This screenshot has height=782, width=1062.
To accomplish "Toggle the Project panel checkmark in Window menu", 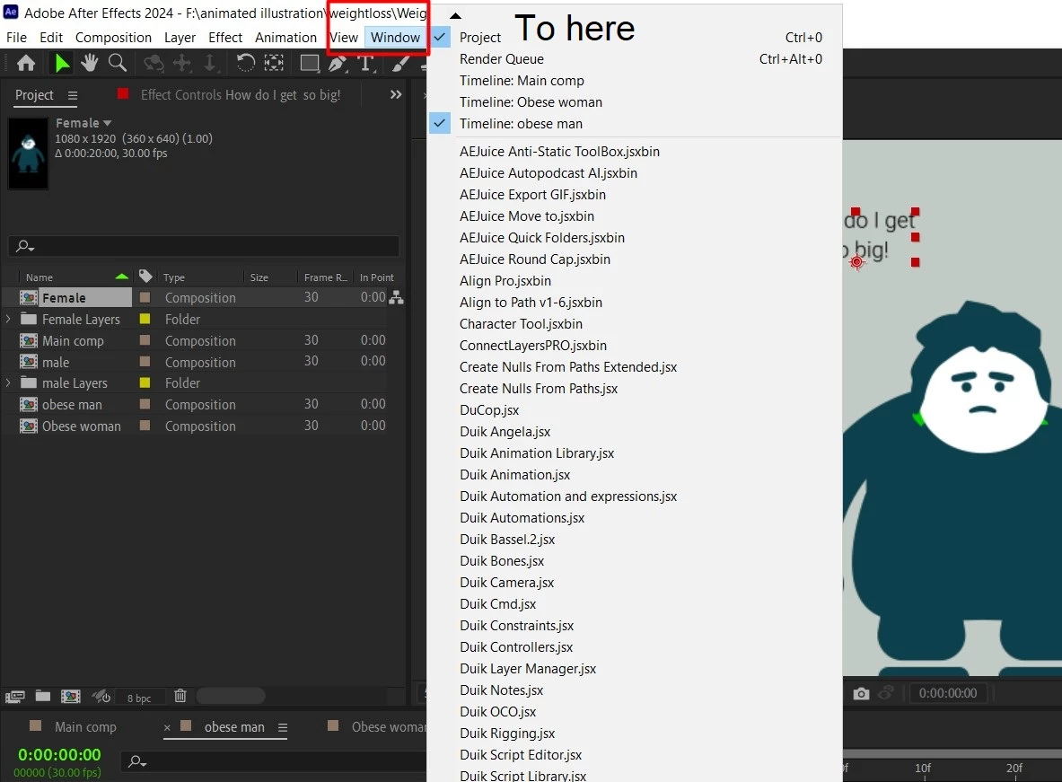I will pos(440,37).
